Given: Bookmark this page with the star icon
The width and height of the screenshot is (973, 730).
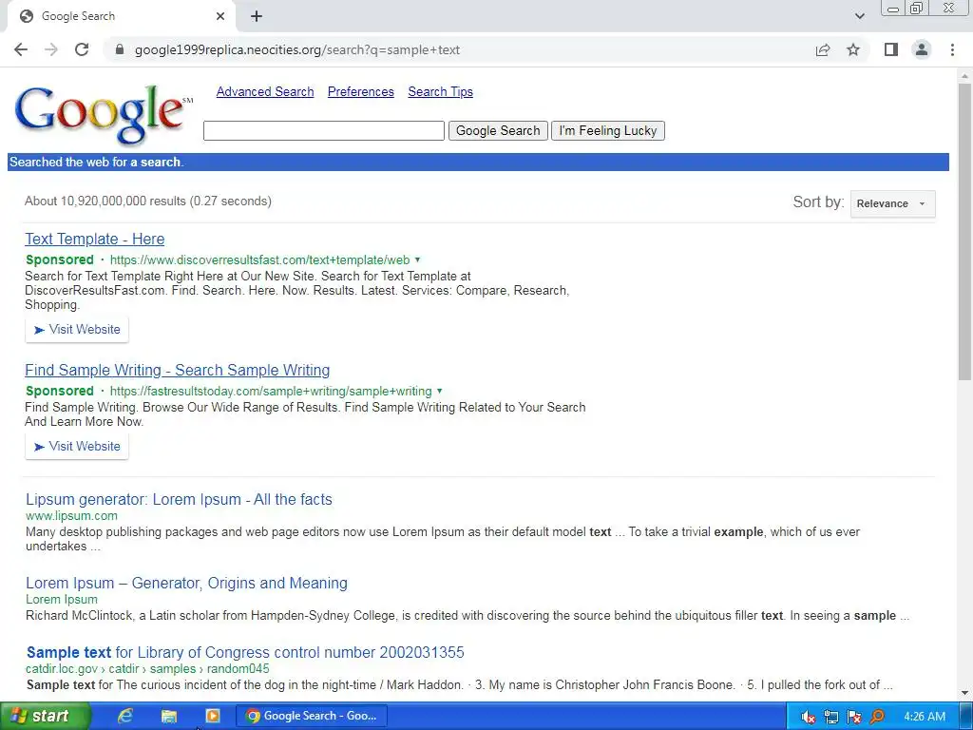Looking at the screenshot, I should (x=853, y=49).
